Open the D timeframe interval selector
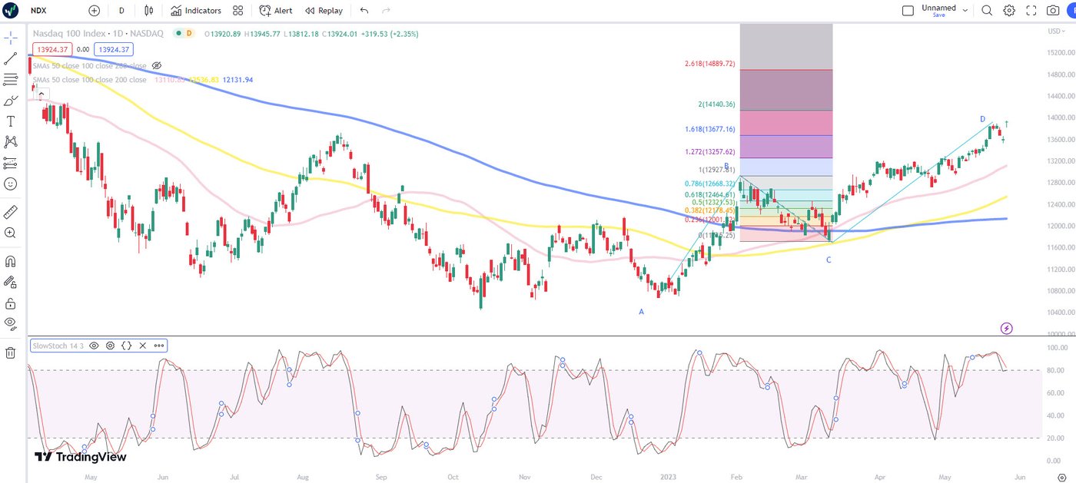Viewport: 1076px width, 483px height. click(121, 11)
